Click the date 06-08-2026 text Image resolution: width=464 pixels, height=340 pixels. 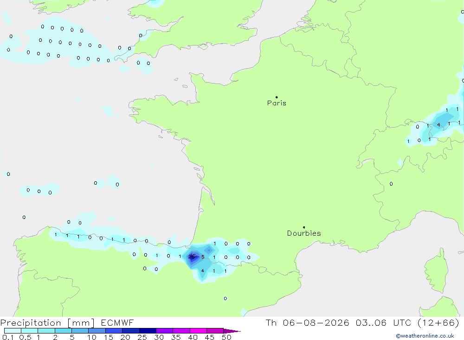pyautogui.click(x=316, y=323)
